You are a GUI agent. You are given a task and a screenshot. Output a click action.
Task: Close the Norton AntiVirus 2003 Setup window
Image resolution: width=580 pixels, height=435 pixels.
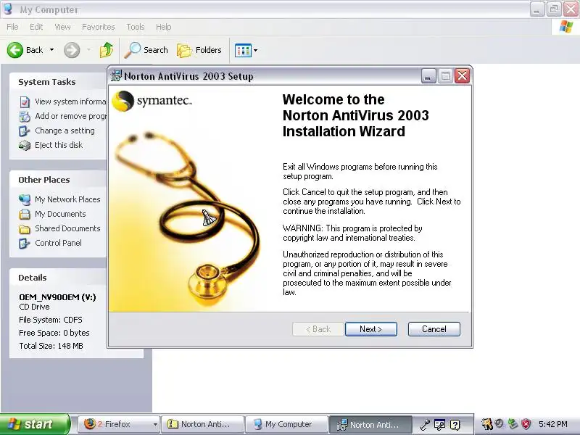pyautogui.click(x=463, y=76)
